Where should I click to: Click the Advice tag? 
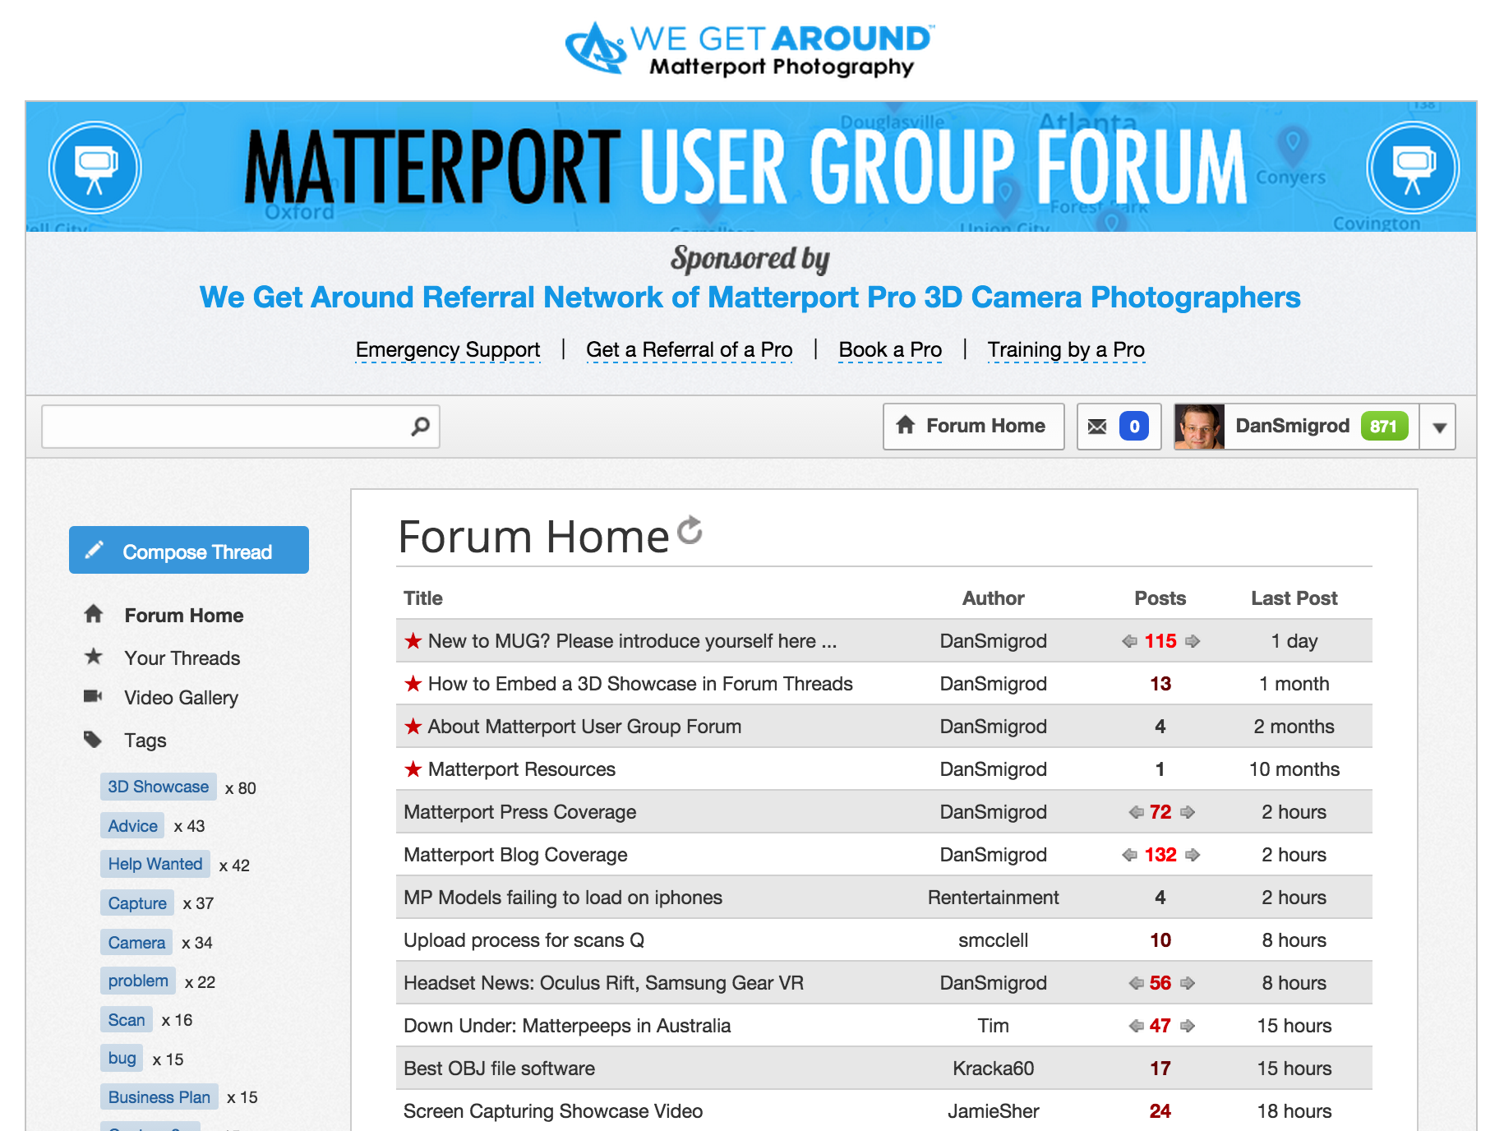(132, 826)
